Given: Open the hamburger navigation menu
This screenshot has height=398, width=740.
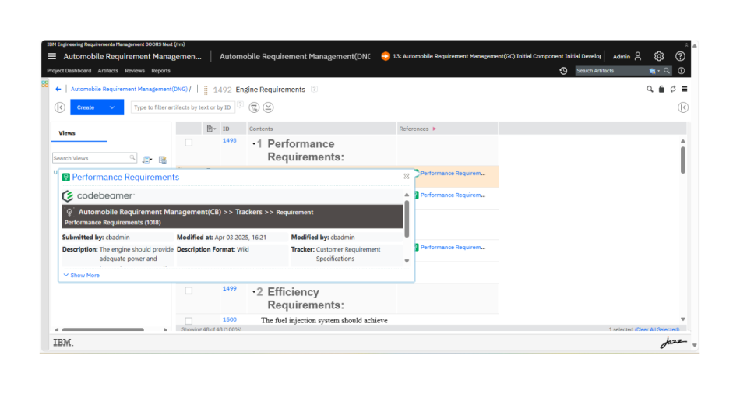Looking at the screenshot, I should (52, 56).
